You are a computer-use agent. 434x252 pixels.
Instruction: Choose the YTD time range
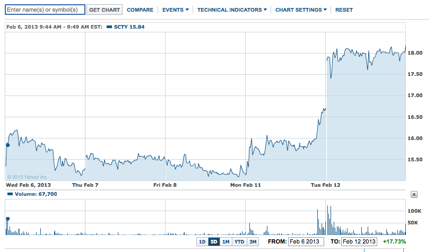[x=239, y=242]
